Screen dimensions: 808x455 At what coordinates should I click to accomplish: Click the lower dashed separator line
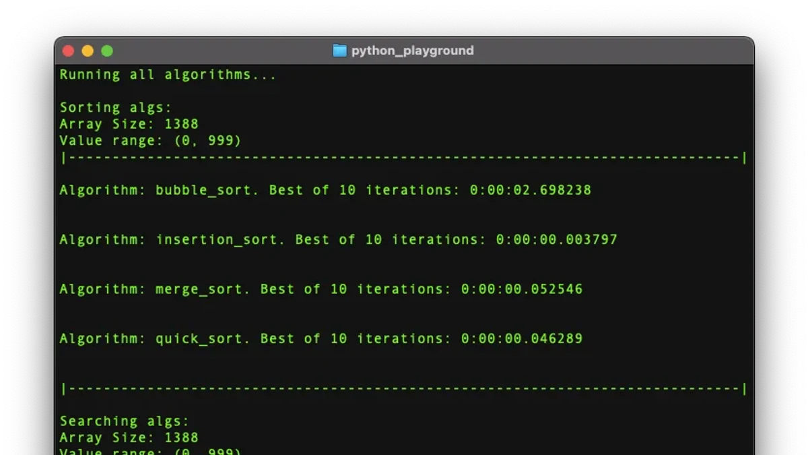pos(403,389)
